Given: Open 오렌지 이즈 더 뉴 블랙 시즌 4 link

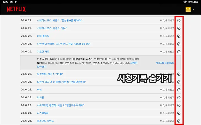Looking at the screenshot, I should 61,82.
